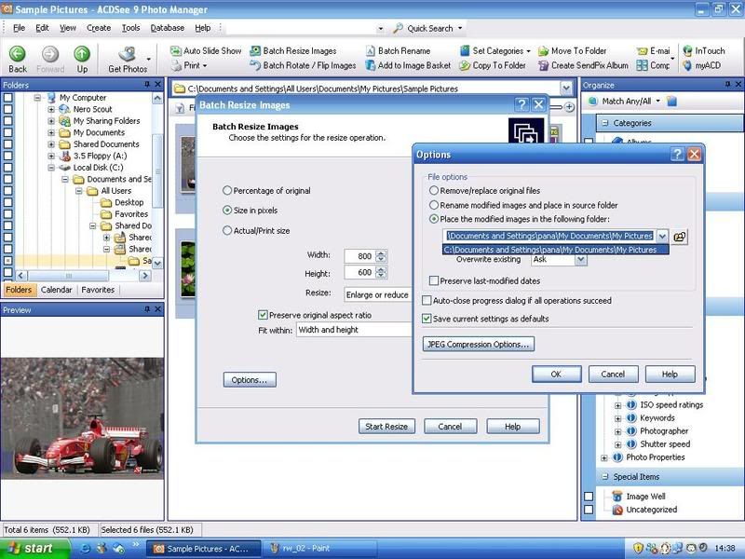Open the Fit within dropdown
The height and width of the screenshot is (559, 745).
click(354, 330)
